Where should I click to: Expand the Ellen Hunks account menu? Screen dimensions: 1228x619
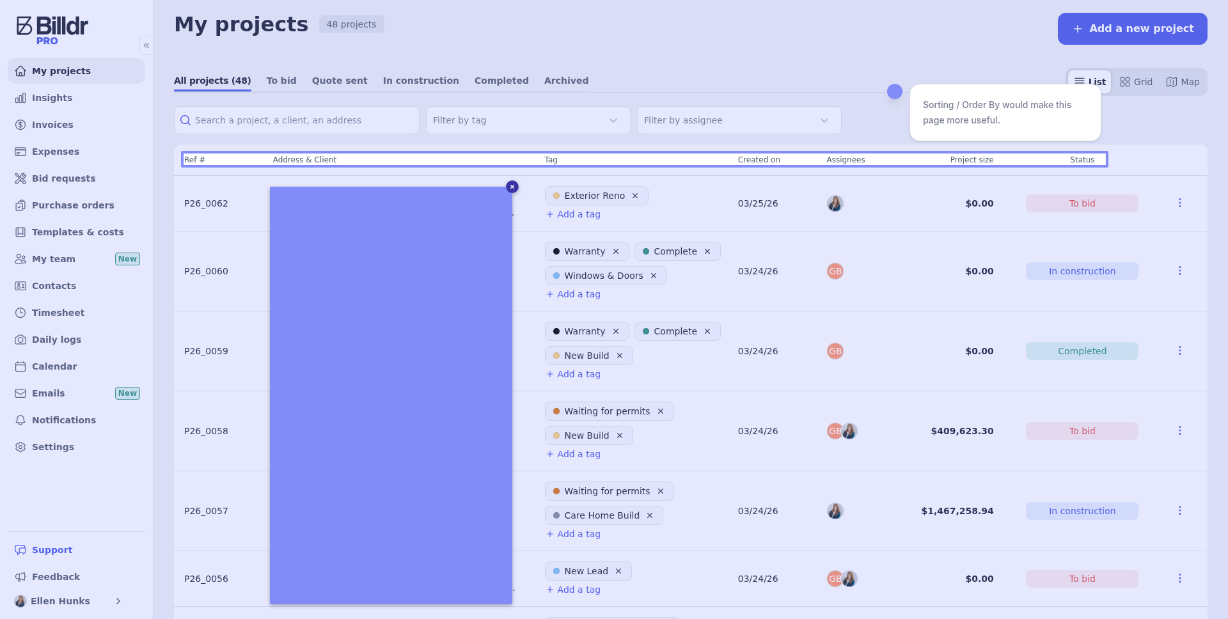click(118, 601)
